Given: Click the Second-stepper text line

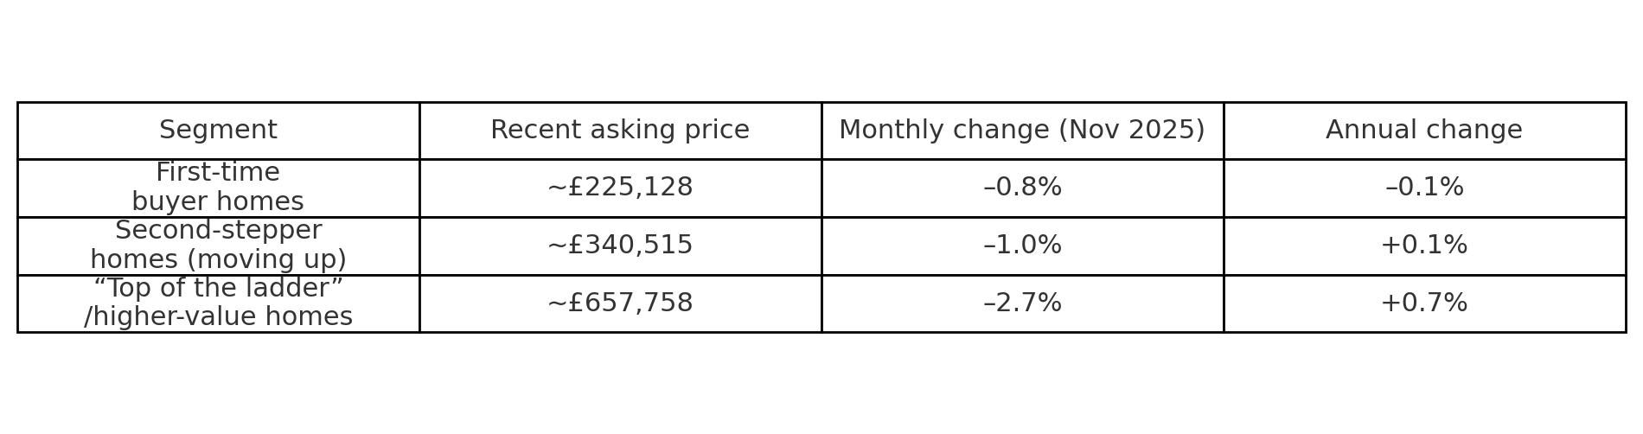Looking at the screenshot, I should tap(218, 231).
